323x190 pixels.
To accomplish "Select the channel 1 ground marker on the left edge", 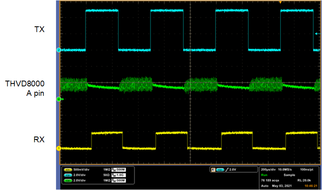I will click(59, 148).
